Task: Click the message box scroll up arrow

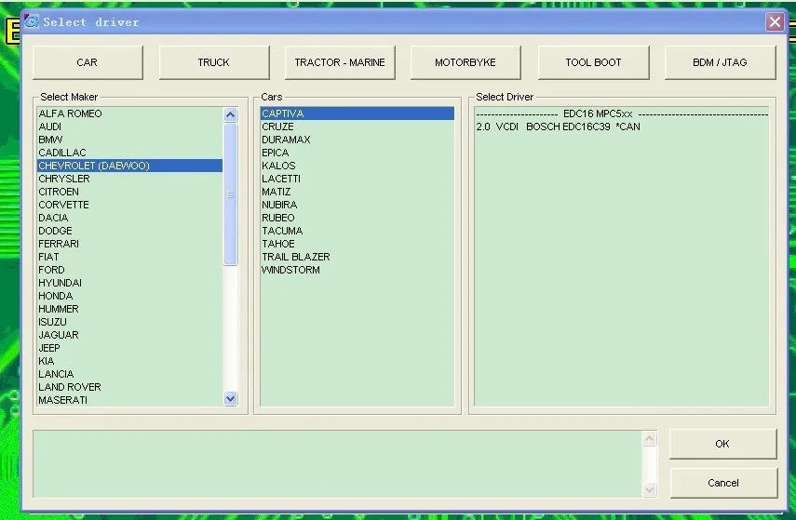Action: pyautogui.click(x=650, y=439)
